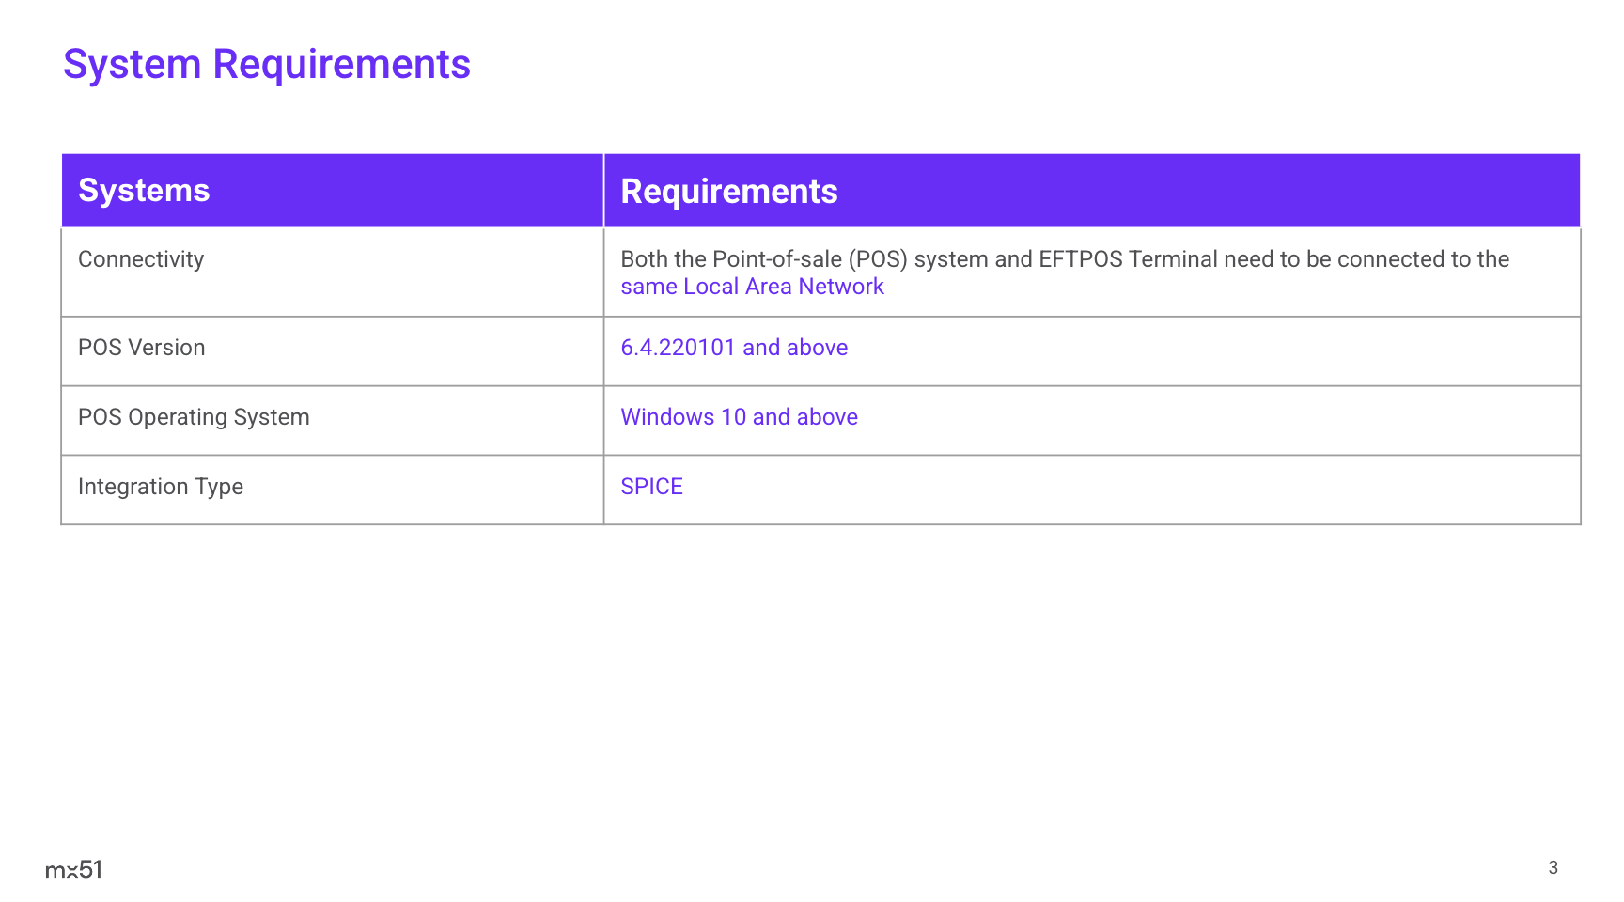Screen dimensions: 1624x902
Task: Click the empty purple area of the header bar
Action: pyautogui.click(x=1222, y=191)
